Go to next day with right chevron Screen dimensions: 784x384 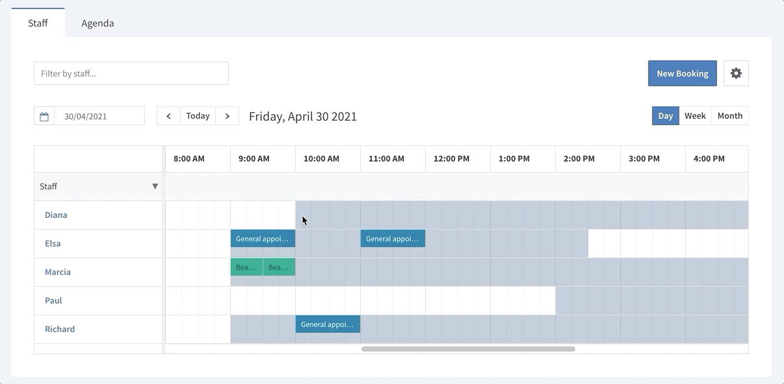click(227, 116)
